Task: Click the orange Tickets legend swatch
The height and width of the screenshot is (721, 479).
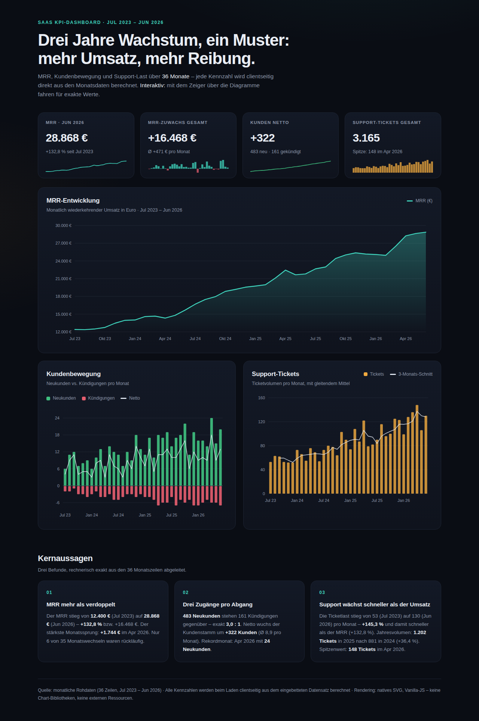Action: tap(366, 374)
